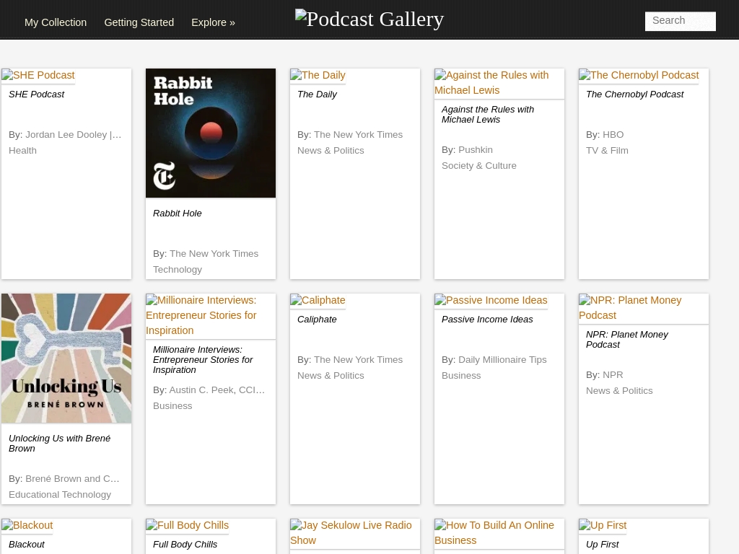Click the NPR publisher link

(x=612, y=374)
